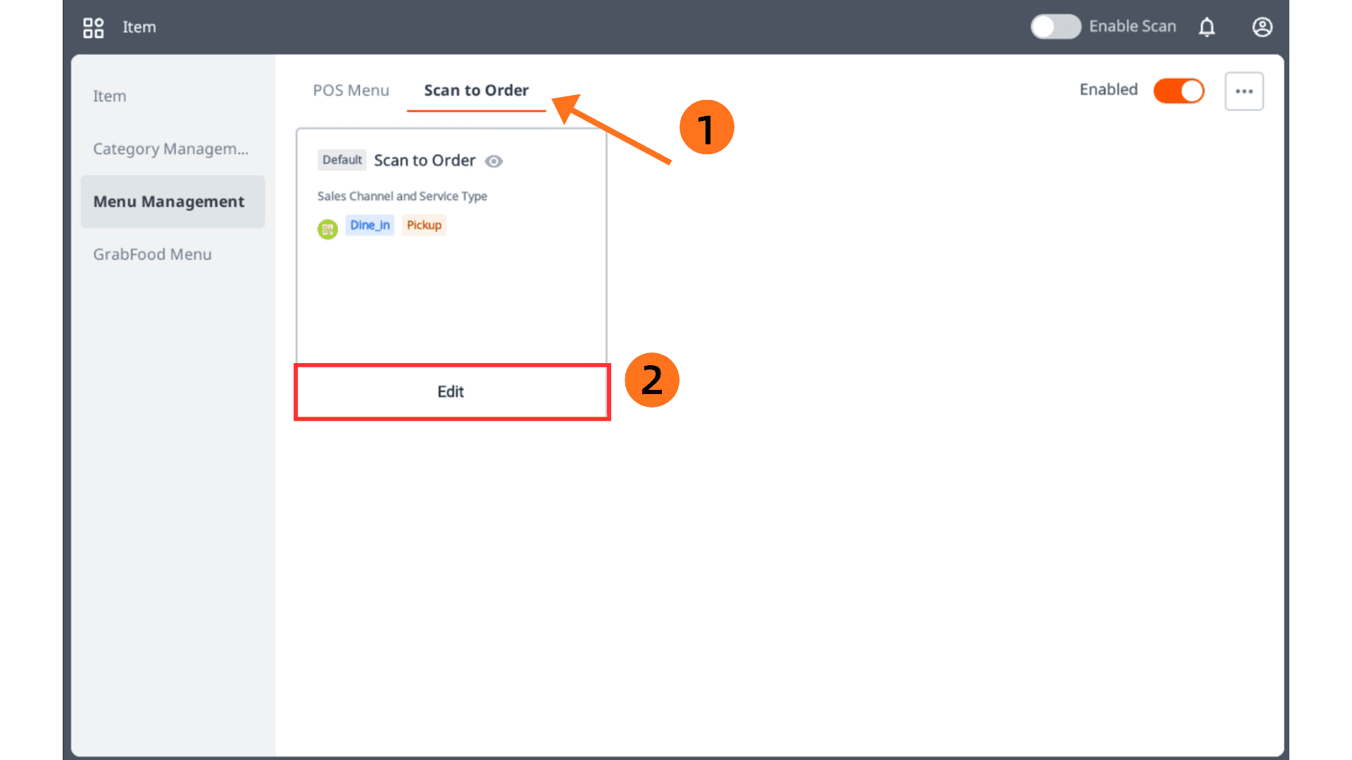Switch to the POS Menu tab

coord(351,91)
